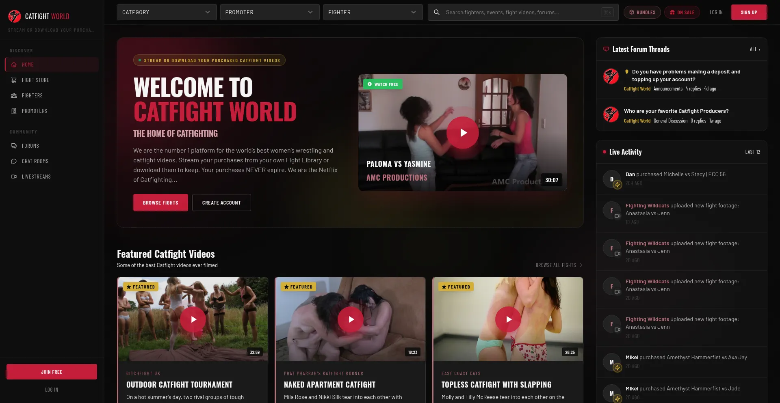Go to the Fighters sidebar section
The height and width of the screenshot is (403, 780).
pos(52,95)
